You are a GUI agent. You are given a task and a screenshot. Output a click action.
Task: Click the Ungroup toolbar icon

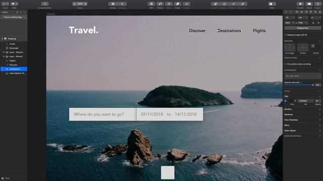click(122, 4)
